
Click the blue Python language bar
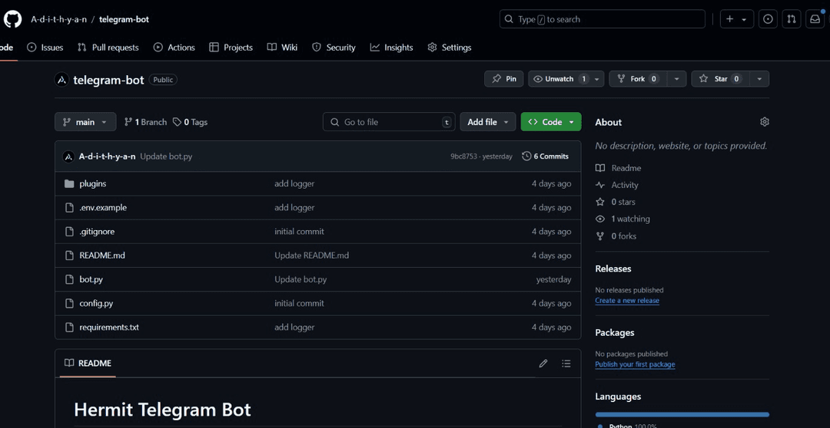point(682,415)
